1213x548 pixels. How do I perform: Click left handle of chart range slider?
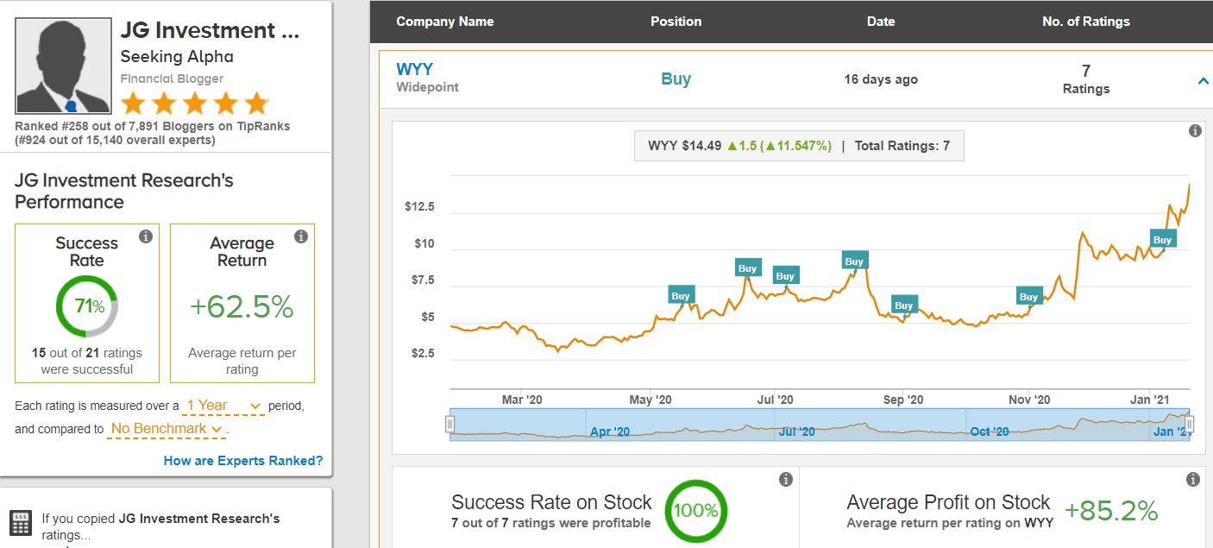[449, 425]
